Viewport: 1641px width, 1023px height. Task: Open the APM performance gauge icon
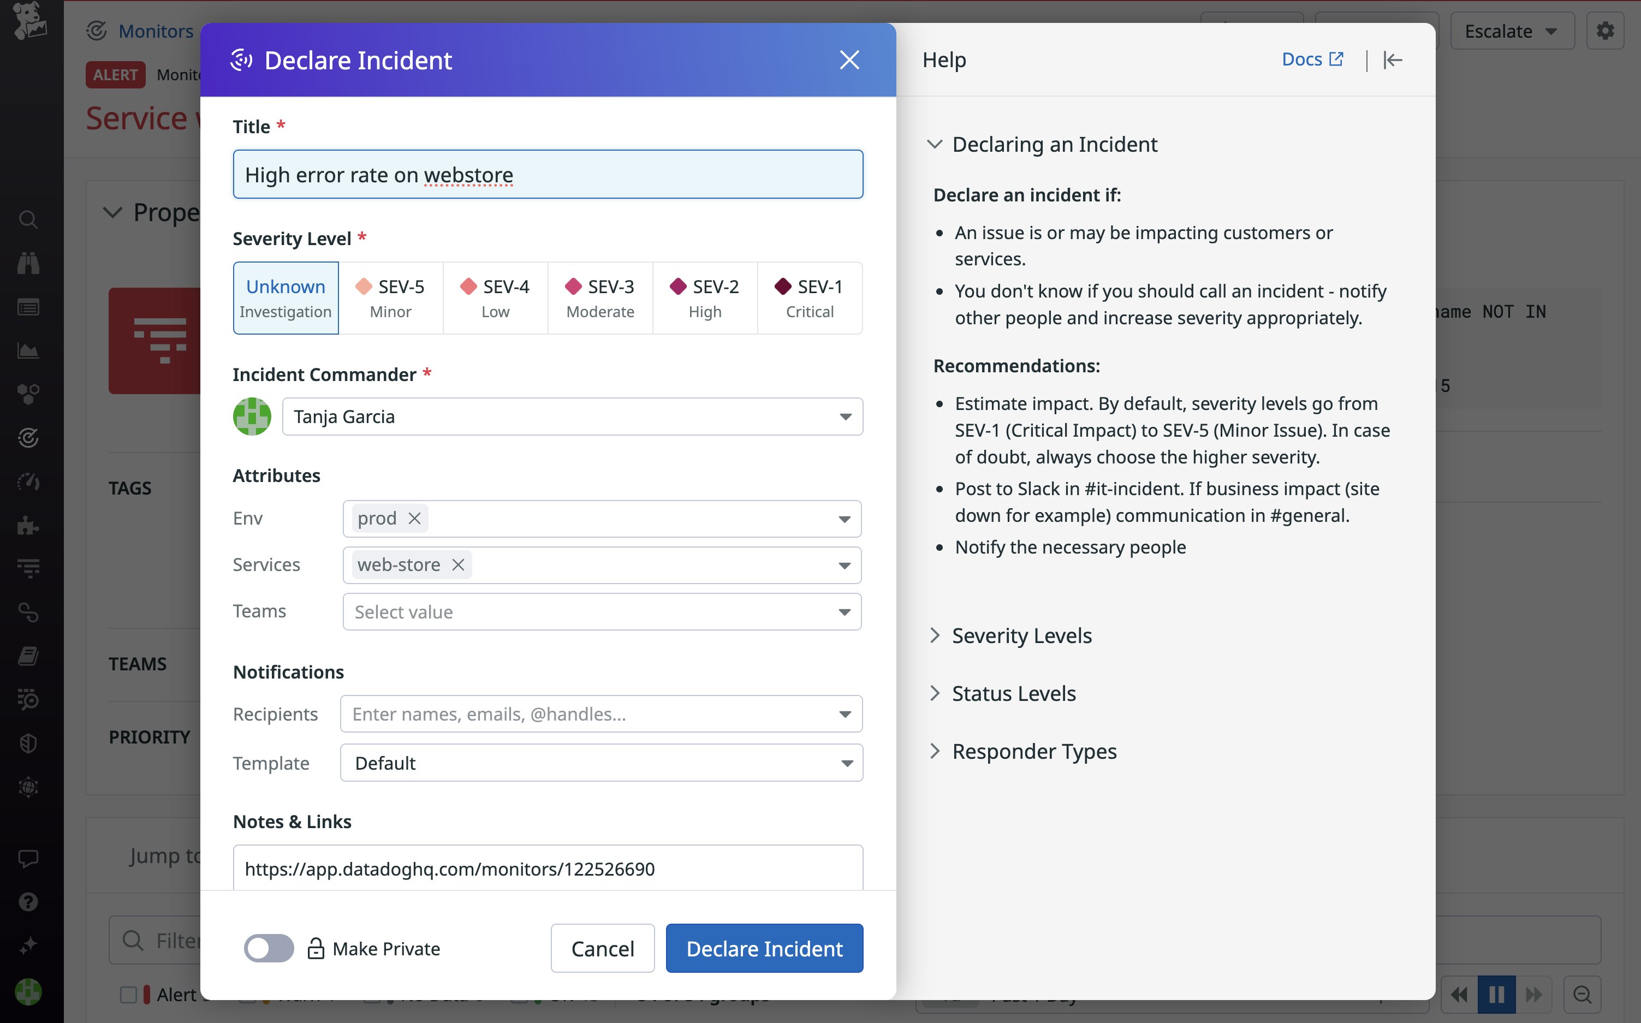[28, 481]
